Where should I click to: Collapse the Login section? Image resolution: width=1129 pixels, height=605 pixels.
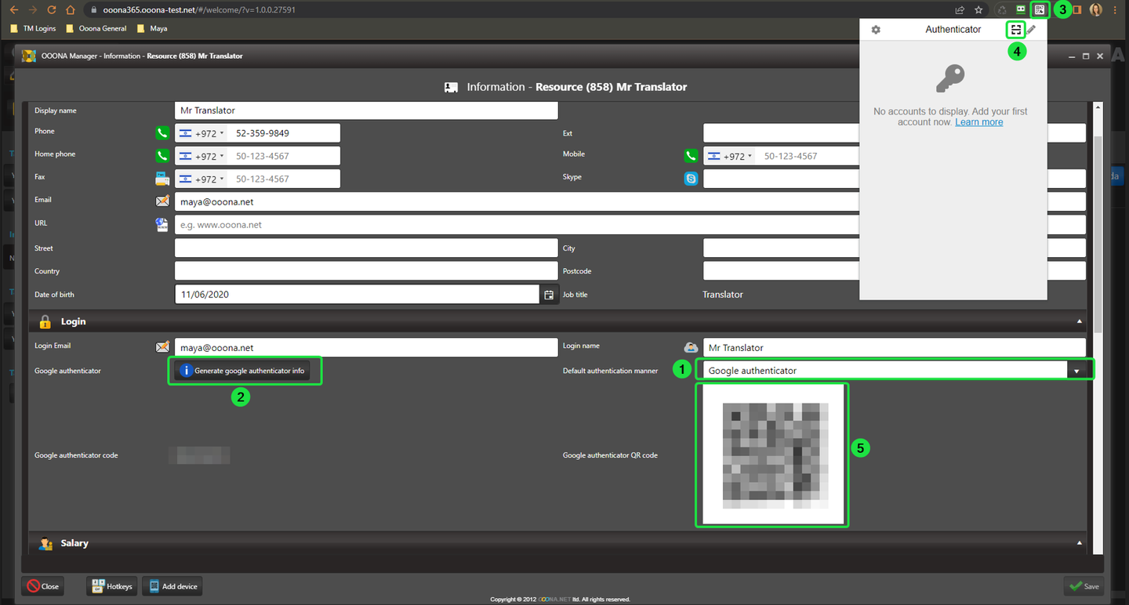click(1080, 321)
